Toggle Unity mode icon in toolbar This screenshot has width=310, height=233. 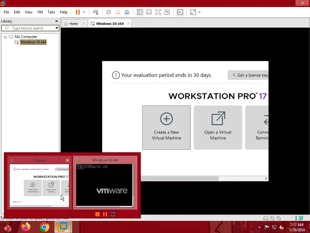coord(167,12)
